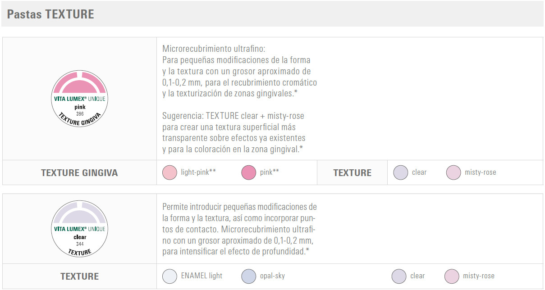The width and height of the screenshot is (545, 290).
Task: Click the "light-pink**" text label
Action: [198, 172]
